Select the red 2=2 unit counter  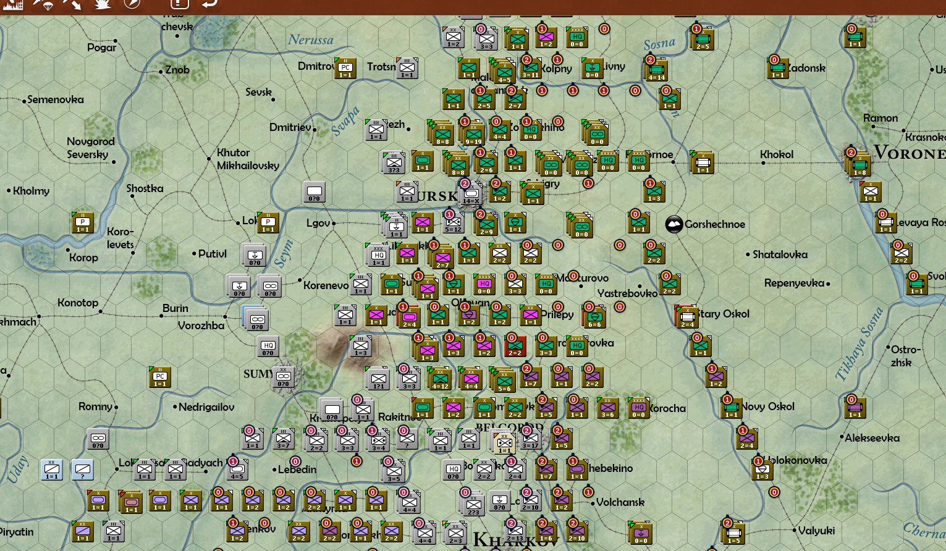pyautogui.click(x=515, y=346)
